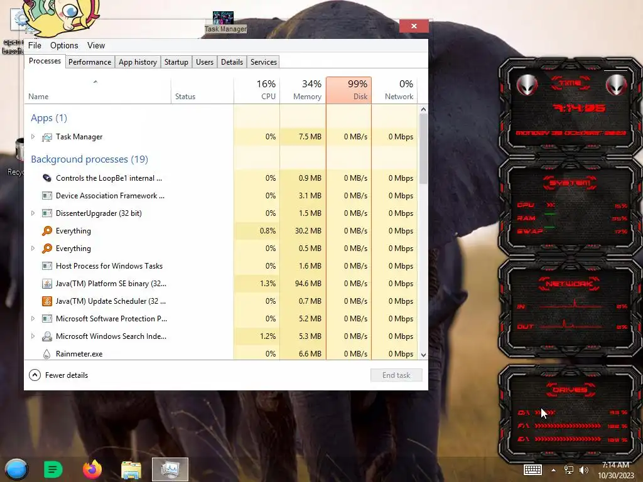
Task: Click the Everything icon with 30.2 MB memory
Action: coord(47,231)
